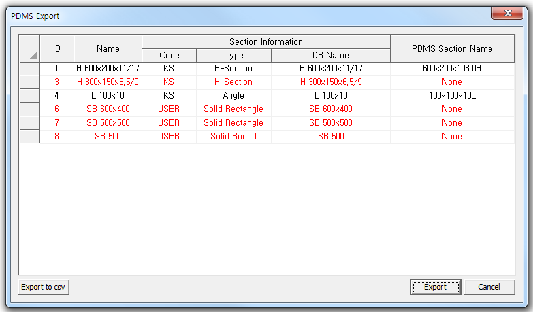The height and width of the screenshot is (312, 533).
Task: Click the DB Name sub-column header
Action: [330, 55]
